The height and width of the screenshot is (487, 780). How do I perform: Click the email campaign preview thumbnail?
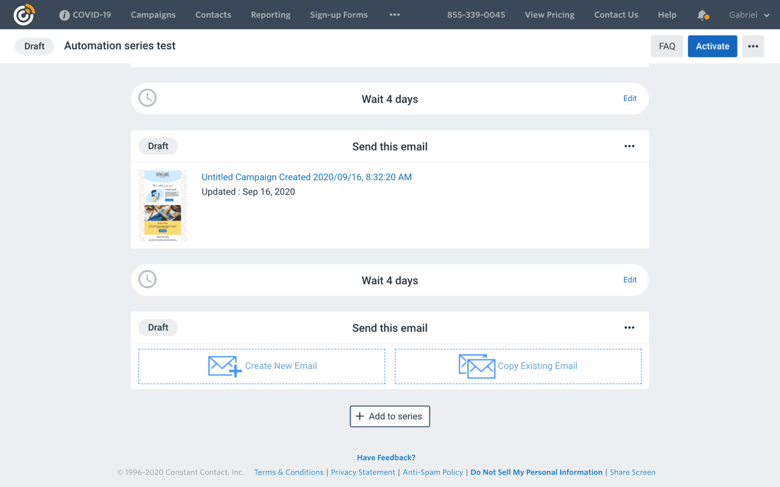point(162,205)
